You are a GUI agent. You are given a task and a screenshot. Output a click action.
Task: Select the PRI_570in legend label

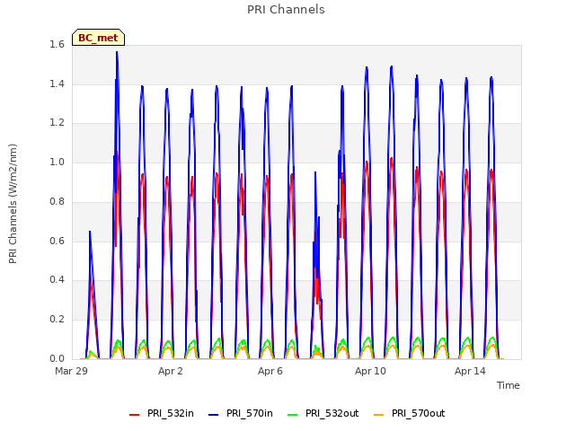point(250,413)
